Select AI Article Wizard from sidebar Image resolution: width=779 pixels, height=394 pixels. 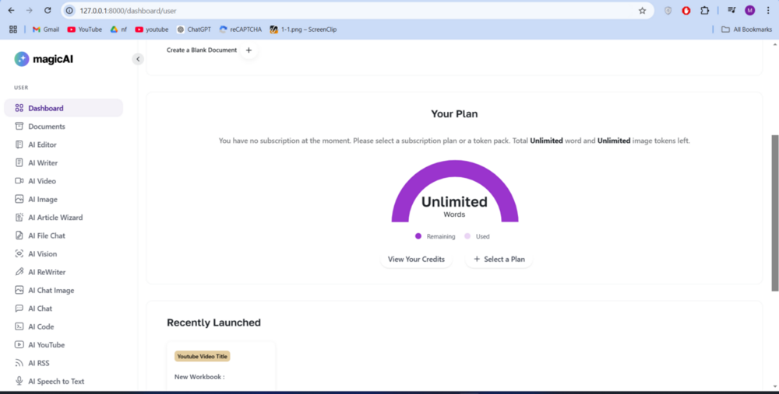(55, 218)
